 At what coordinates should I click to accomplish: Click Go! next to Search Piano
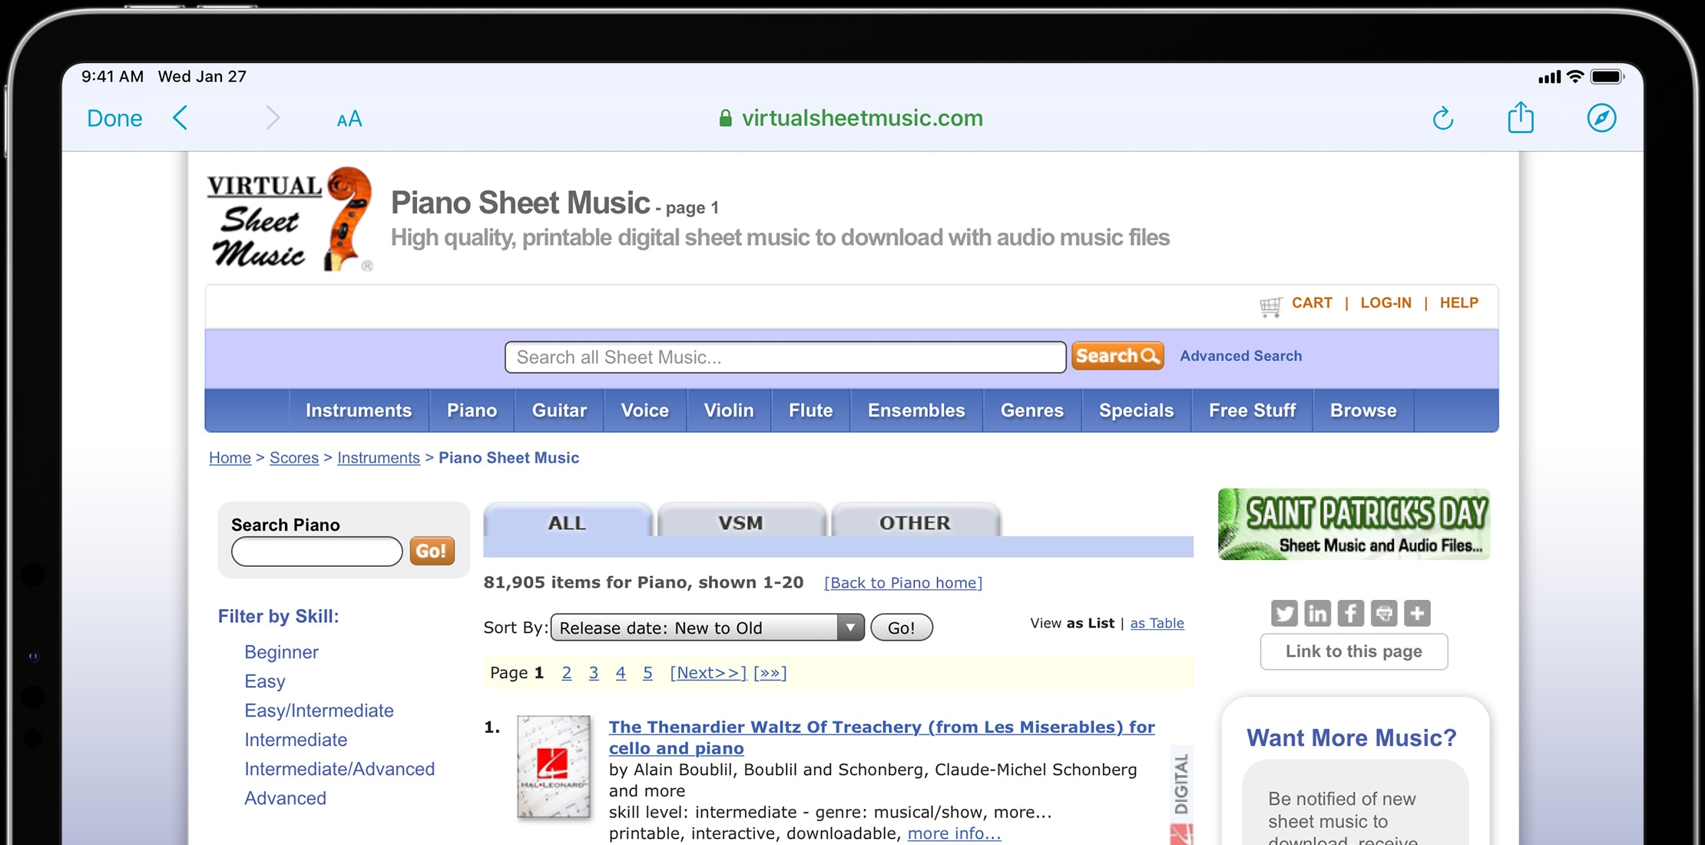432,551
